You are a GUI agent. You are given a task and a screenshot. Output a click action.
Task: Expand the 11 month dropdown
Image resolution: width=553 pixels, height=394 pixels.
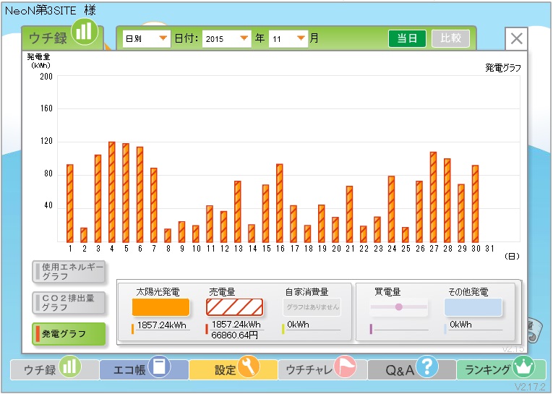pyautogui.click(x=288, y=38)
